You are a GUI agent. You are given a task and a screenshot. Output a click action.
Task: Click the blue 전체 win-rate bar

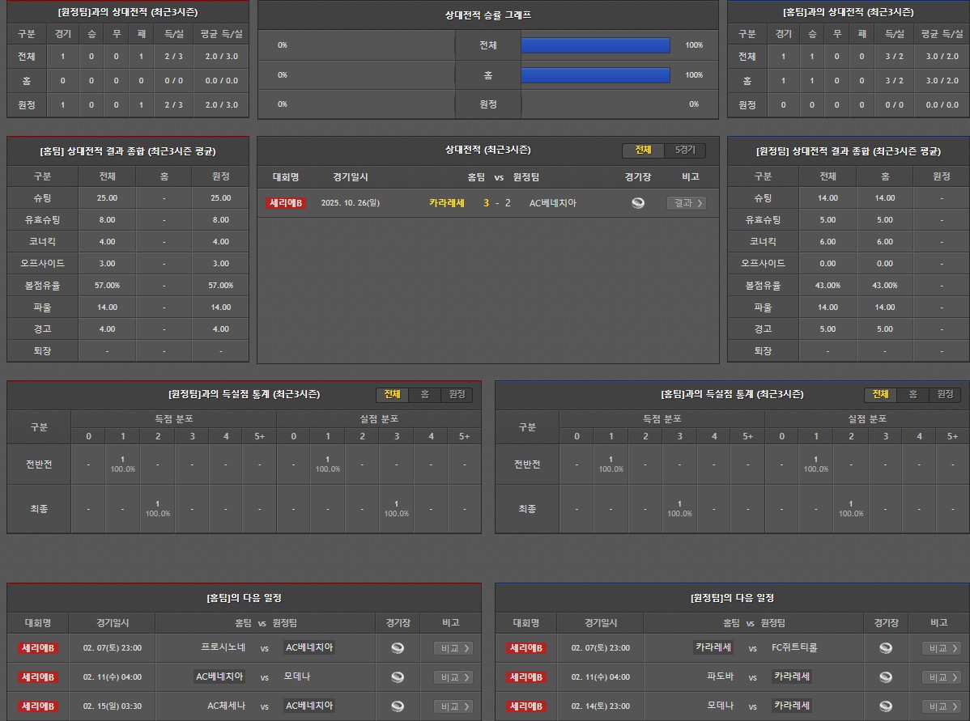pos(595,45)
